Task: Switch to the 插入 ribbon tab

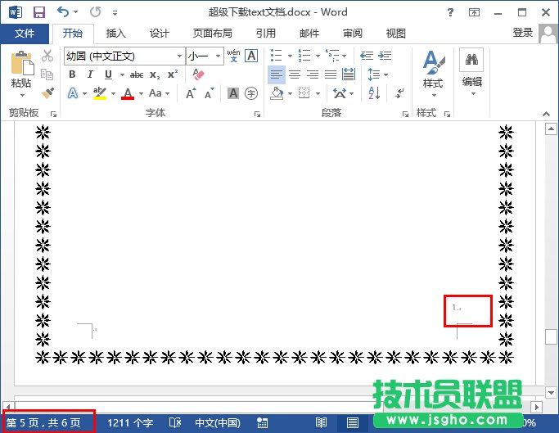Action: [x=116, y=34]
